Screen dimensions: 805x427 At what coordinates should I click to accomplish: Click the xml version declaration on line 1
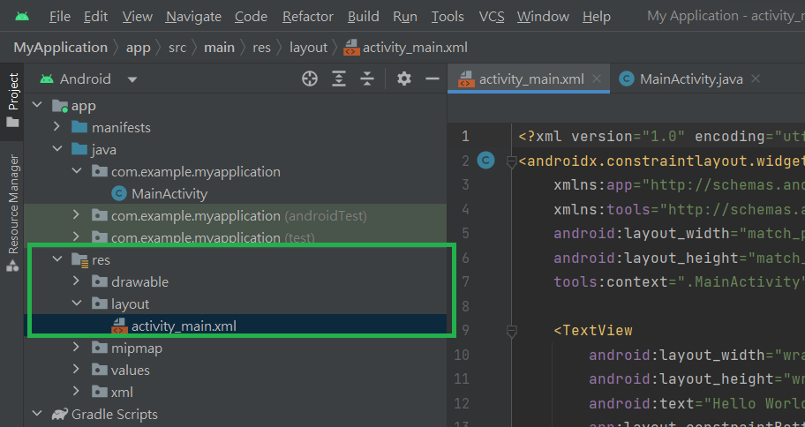pyautogui.click(x=662, y=137)
